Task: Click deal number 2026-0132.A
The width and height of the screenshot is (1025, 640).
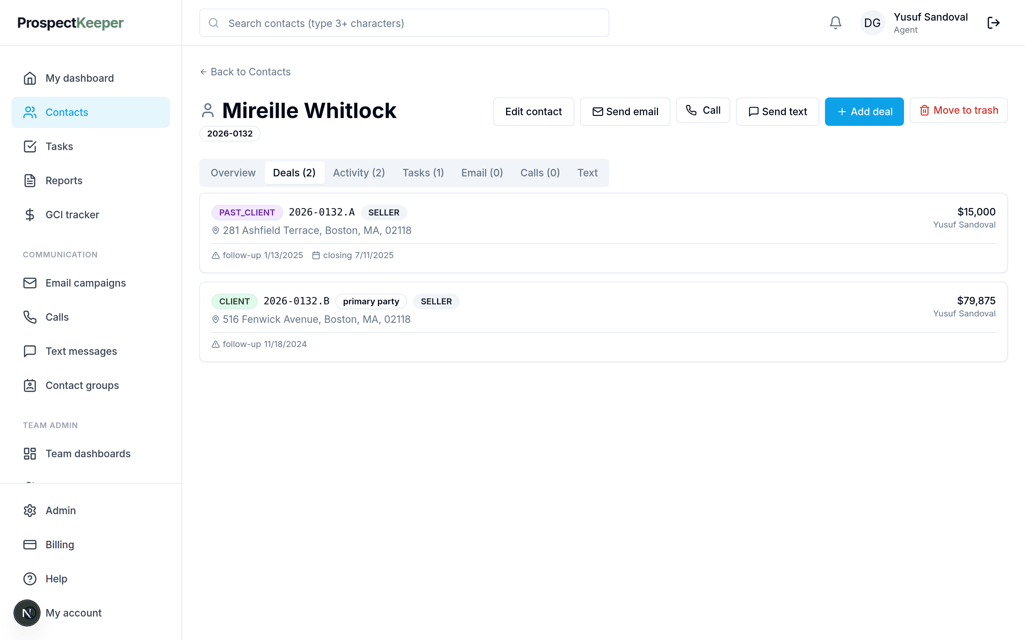Action: [x=322, y=213]
